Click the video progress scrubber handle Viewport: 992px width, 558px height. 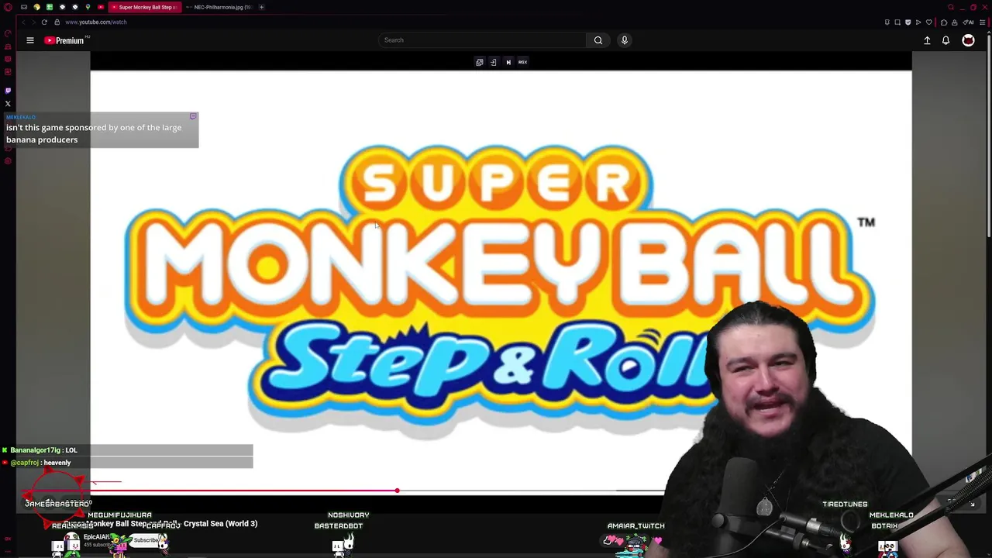(397, 491)
